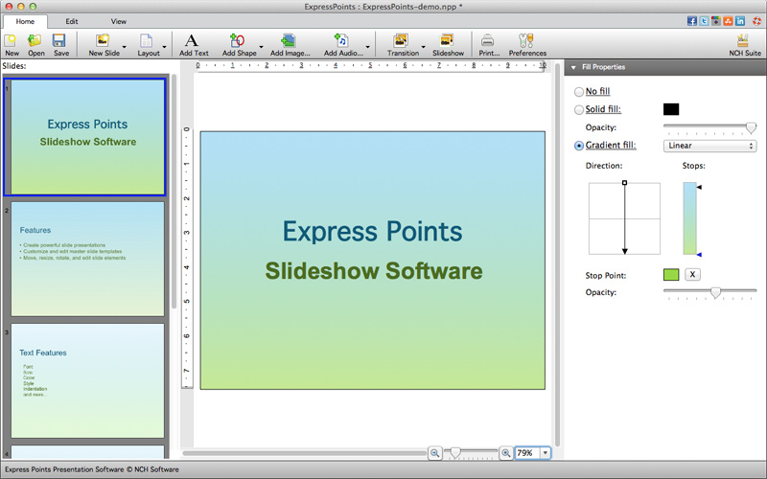
Task: Zoom out with the minus magnifier
Action: (x=434, y=453)
